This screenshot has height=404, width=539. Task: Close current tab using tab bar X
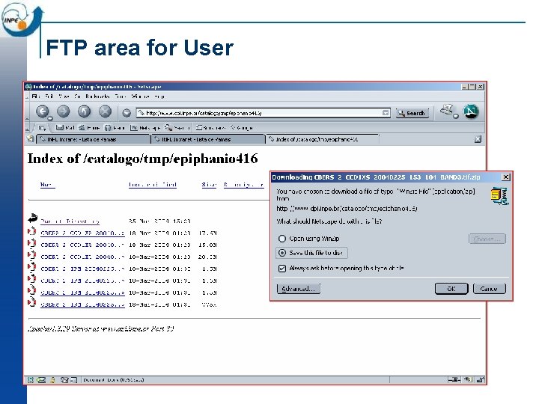[478, 139]
